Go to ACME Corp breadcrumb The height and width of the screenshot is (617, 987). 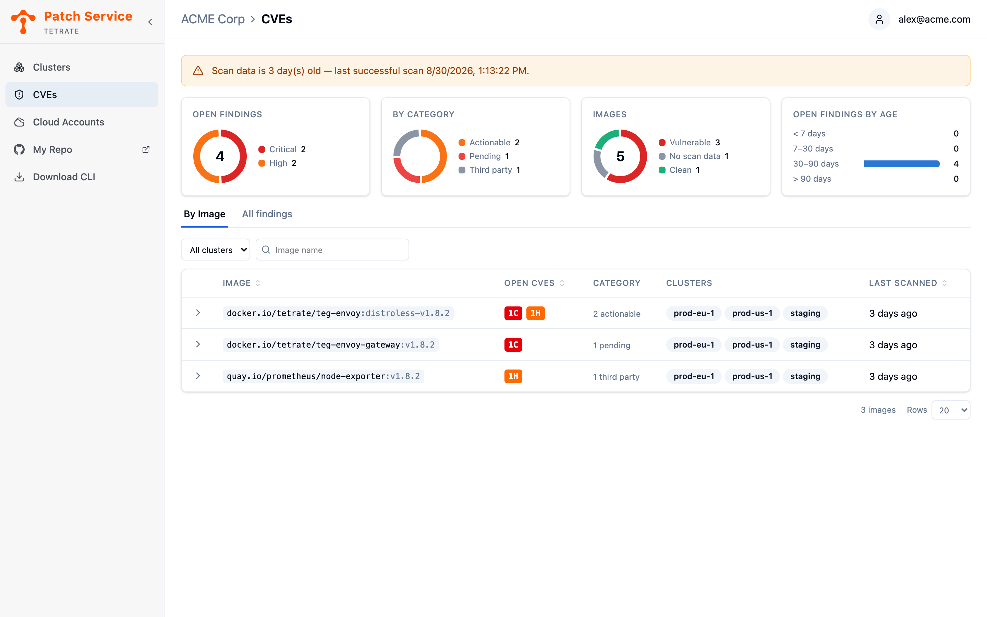(x=213, y=19)
